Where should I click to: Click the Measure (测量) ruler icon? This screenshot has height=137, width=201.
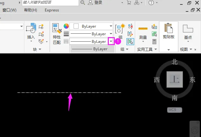[143, 28]
